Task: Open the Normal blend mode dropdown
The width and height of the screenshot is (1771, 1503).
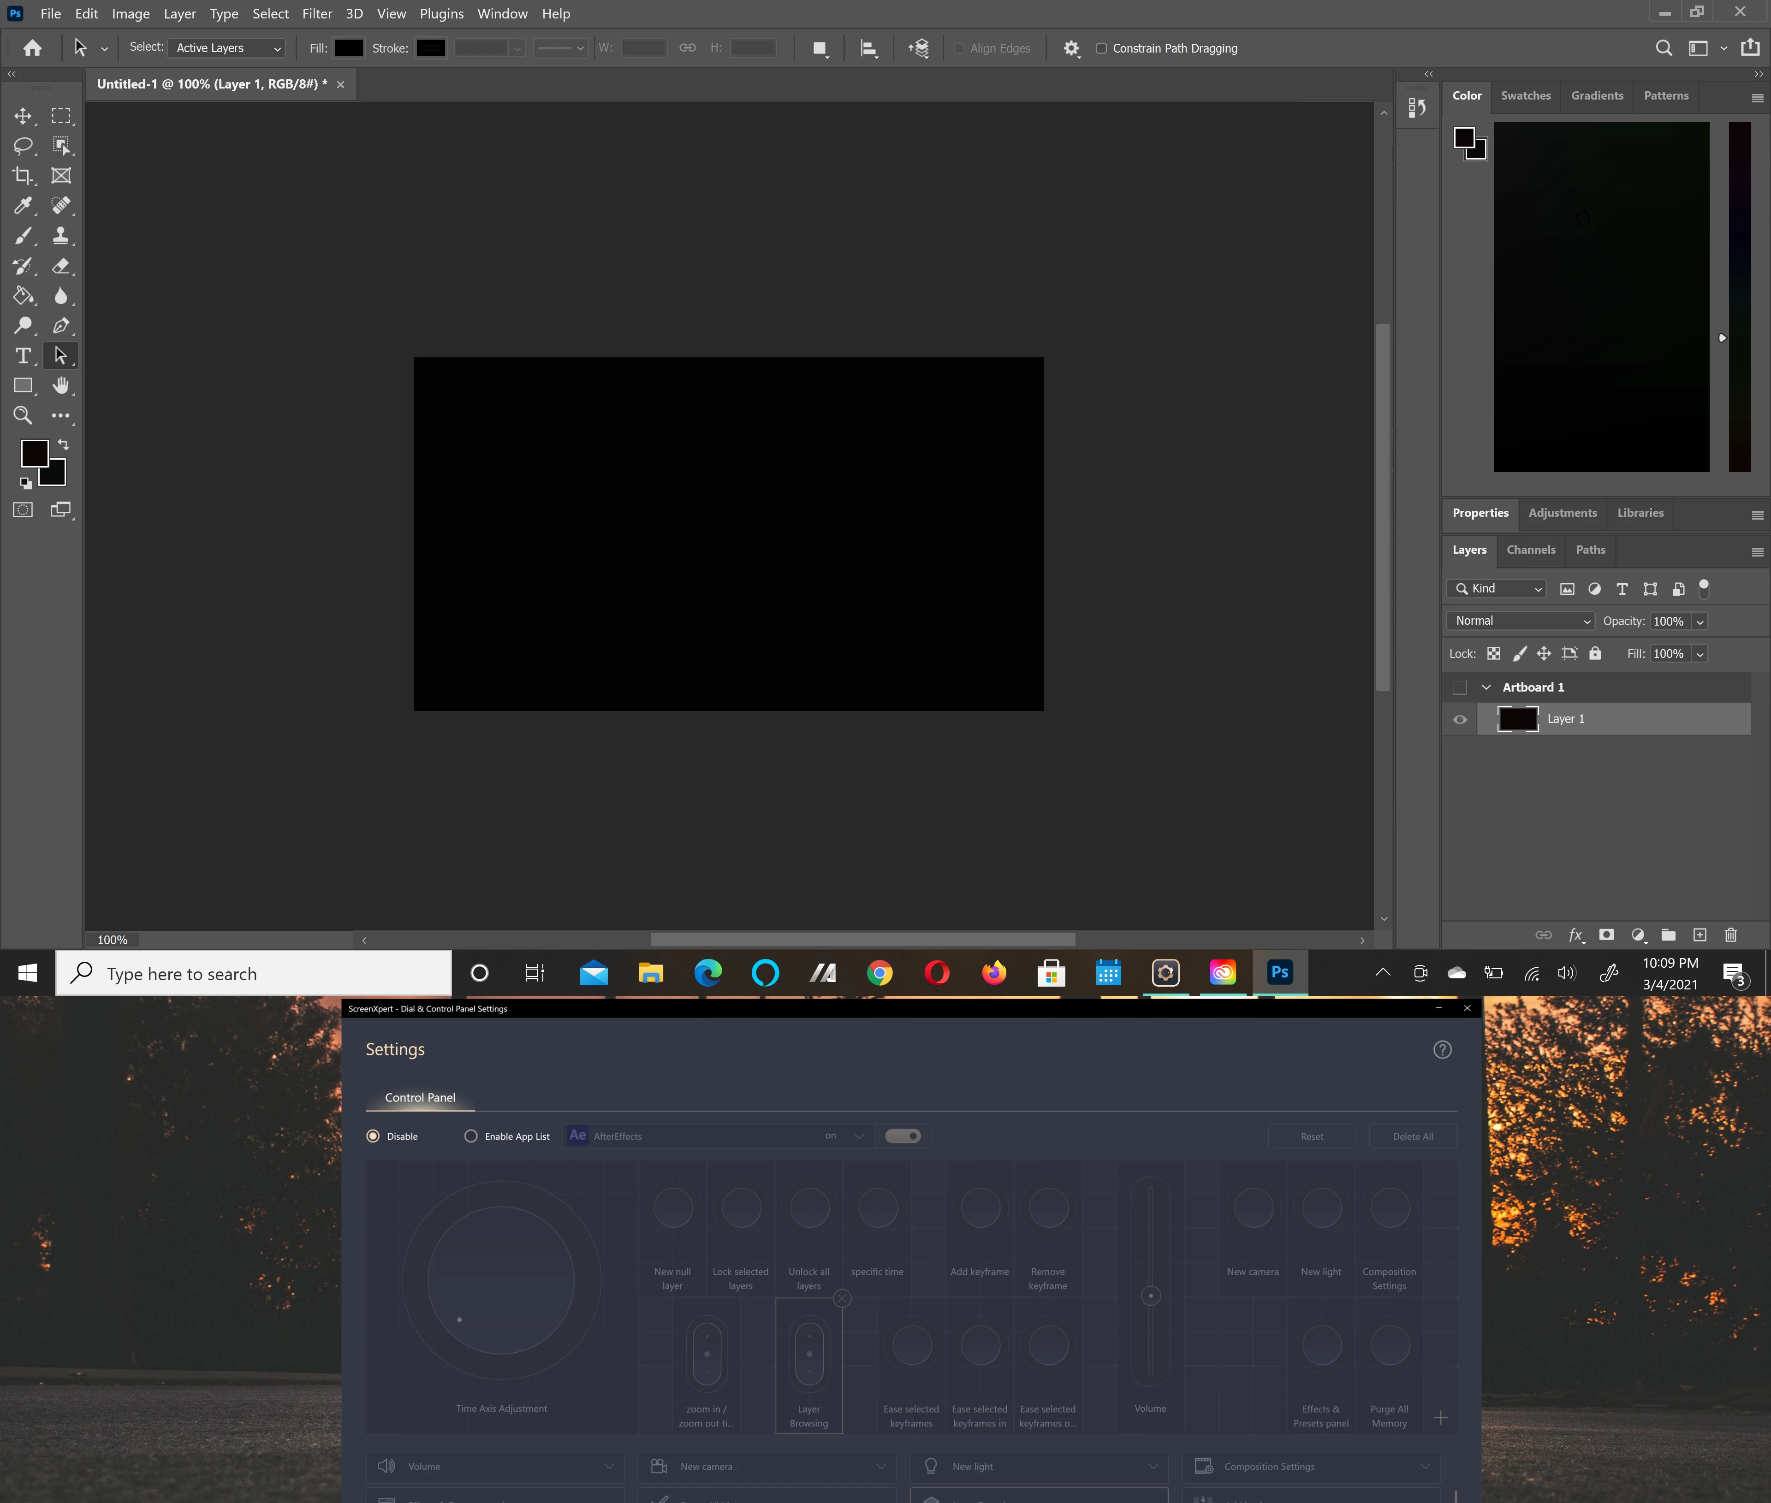Action: [1520, 621]
